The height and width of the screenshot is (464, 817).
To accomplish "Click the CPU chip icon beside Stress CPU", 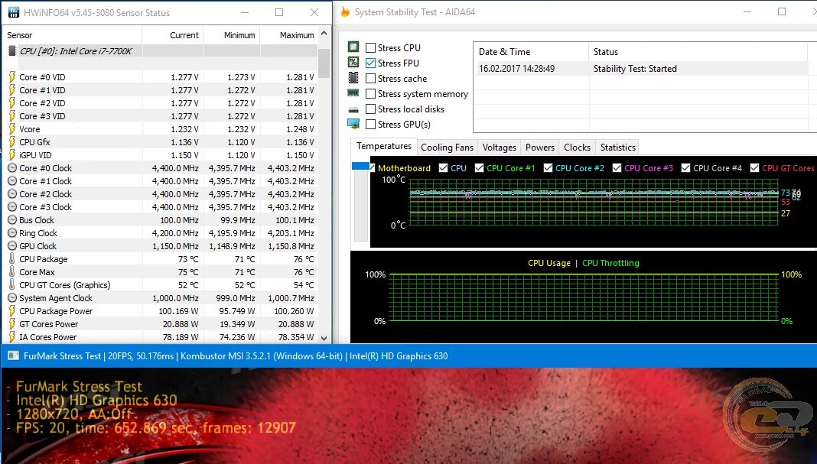I will pos(353,47).
